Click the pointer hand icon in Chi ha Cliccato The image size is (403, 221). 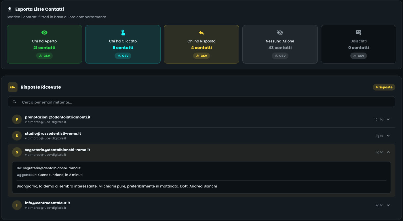coord(123,32)
